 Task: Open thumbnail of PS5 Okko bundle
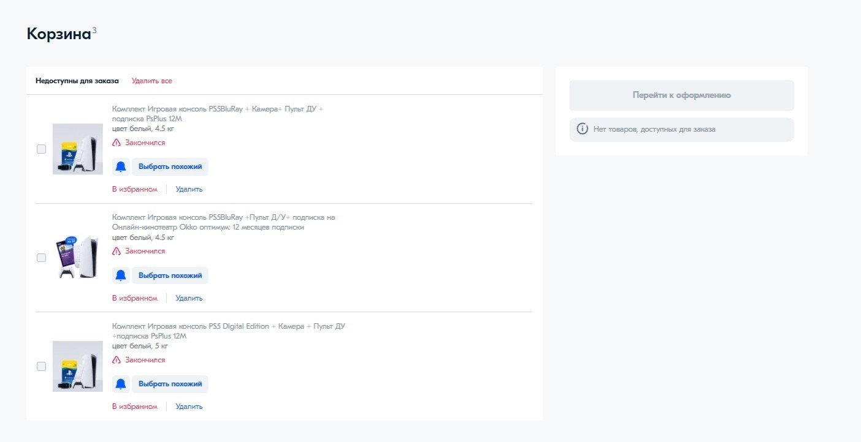click(x=77, y=258)
